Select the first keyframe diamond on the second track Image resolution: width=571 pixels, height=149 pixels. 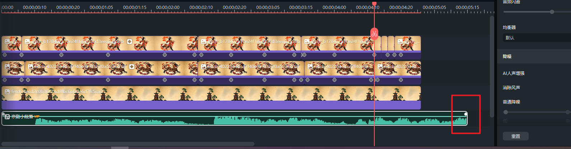(5, 80)
